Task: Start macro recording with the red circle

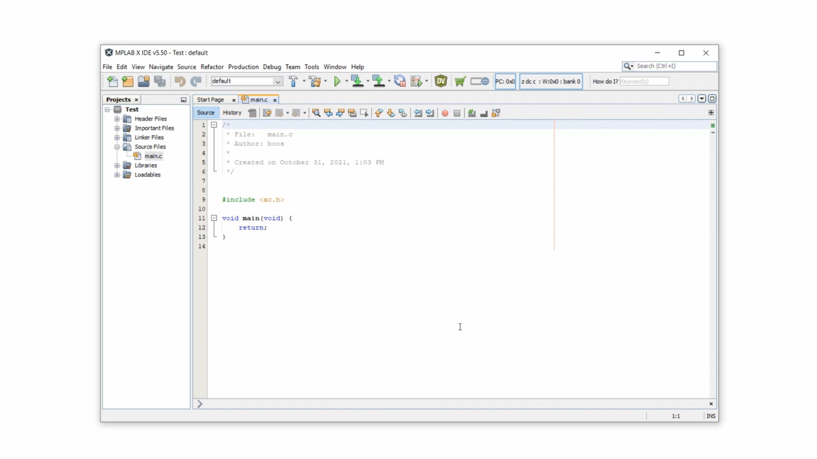Action: coord(445,113)
